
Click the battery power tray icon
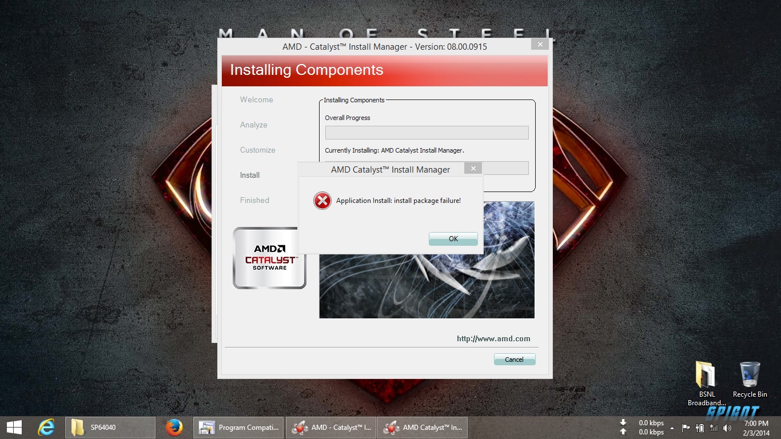(x=699, y=428)
